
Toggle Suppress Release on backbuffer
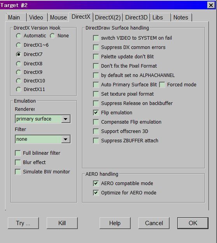coord(96,103)
